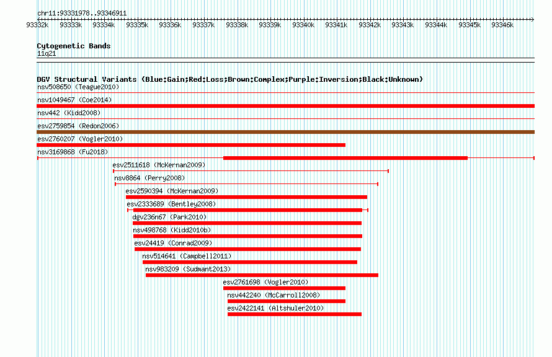Click the nsv442240 red loss bar
Image resolution: width=552 pixels, height=357 pixels.
[287, 301]
